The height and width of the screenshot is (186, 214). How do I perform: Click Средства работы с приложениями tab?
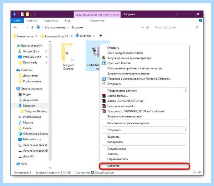97,15
